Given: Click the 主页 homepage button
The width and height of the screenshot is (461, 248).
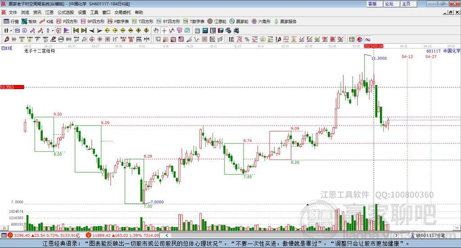Looking at the screenshot, I should [408, 4].
